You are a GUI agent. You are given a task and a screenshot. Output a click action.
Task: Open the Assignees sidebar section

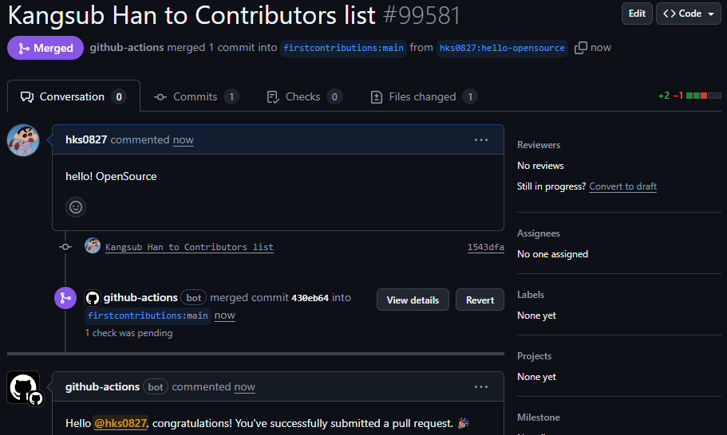coord(539,233)
